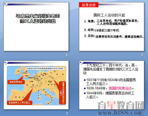Click the www.ht88.com watermark link
148x116 pixels.
(x=121, y=113)
